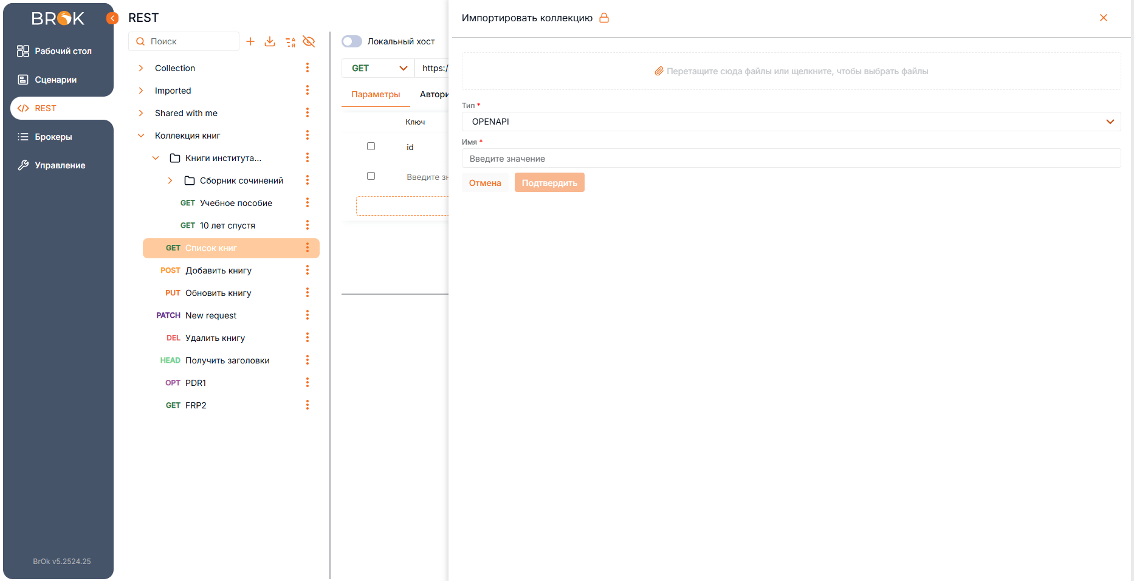Click the sort A-Z icon
This screenshot has width=1134, height=581.
point(290,42)
